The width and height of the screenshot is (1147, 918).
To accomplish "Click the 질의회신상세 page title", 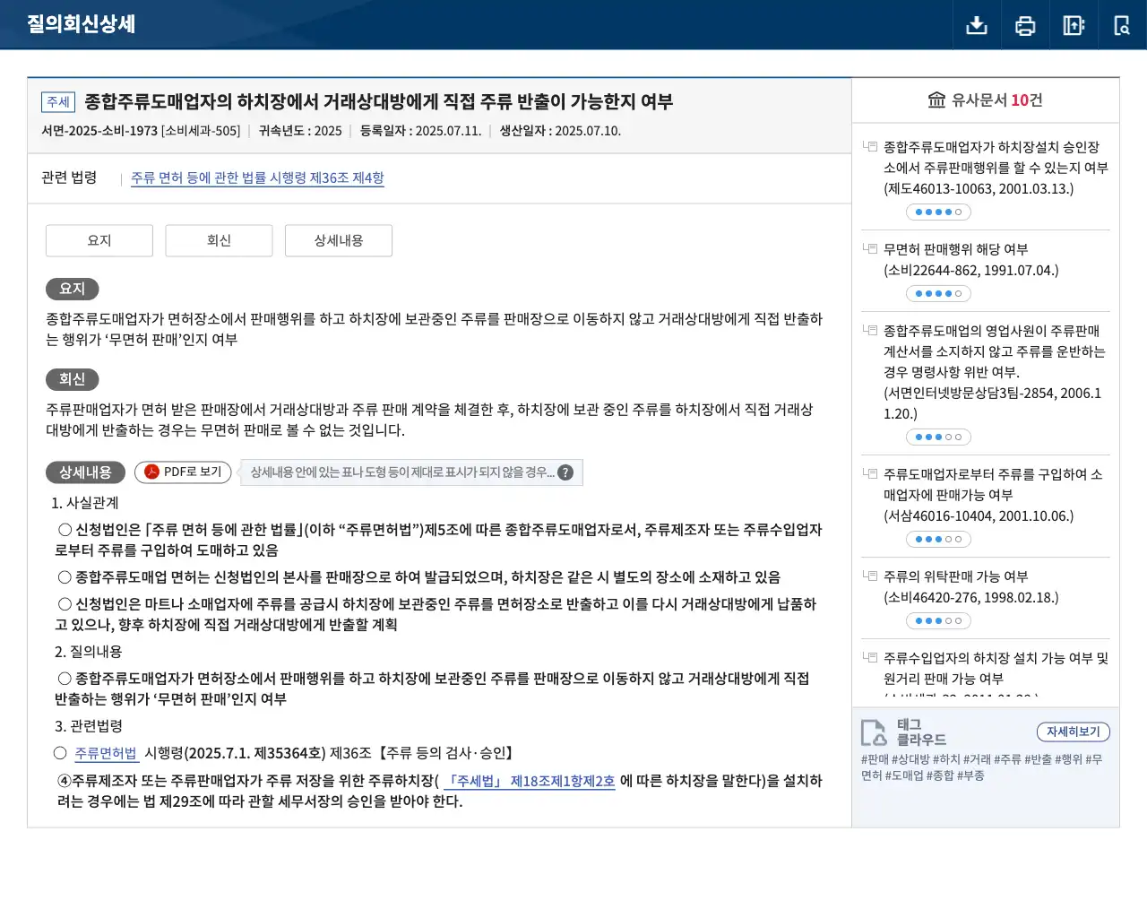I will (81, 24).
